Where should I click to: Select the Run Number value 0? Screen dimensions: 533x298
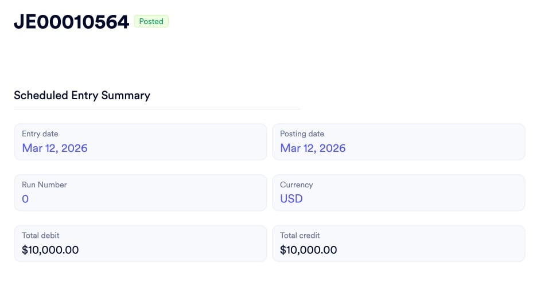(25, 199)
